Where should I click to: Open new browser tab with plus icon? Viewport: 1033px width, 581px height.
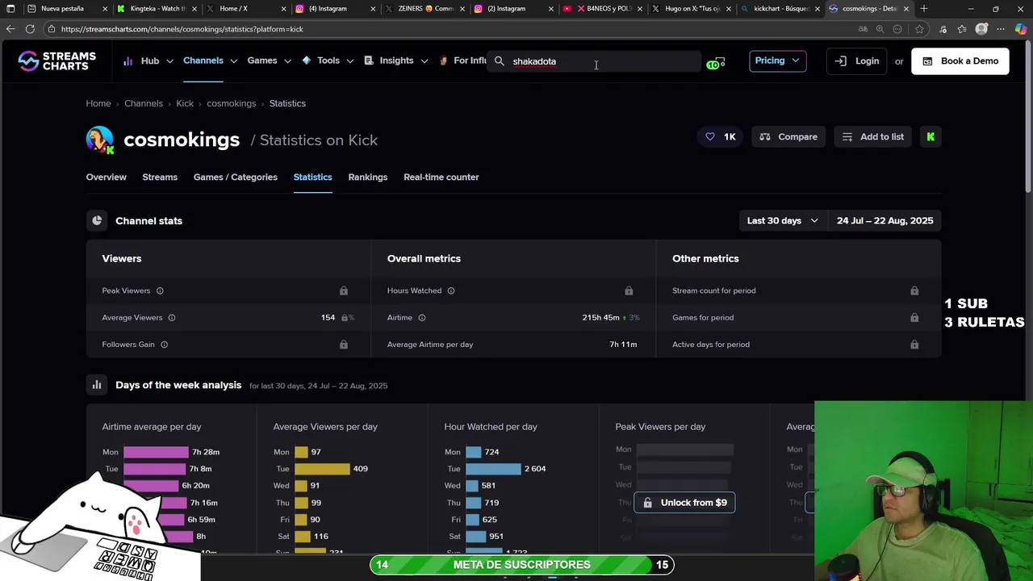(924, 9)
